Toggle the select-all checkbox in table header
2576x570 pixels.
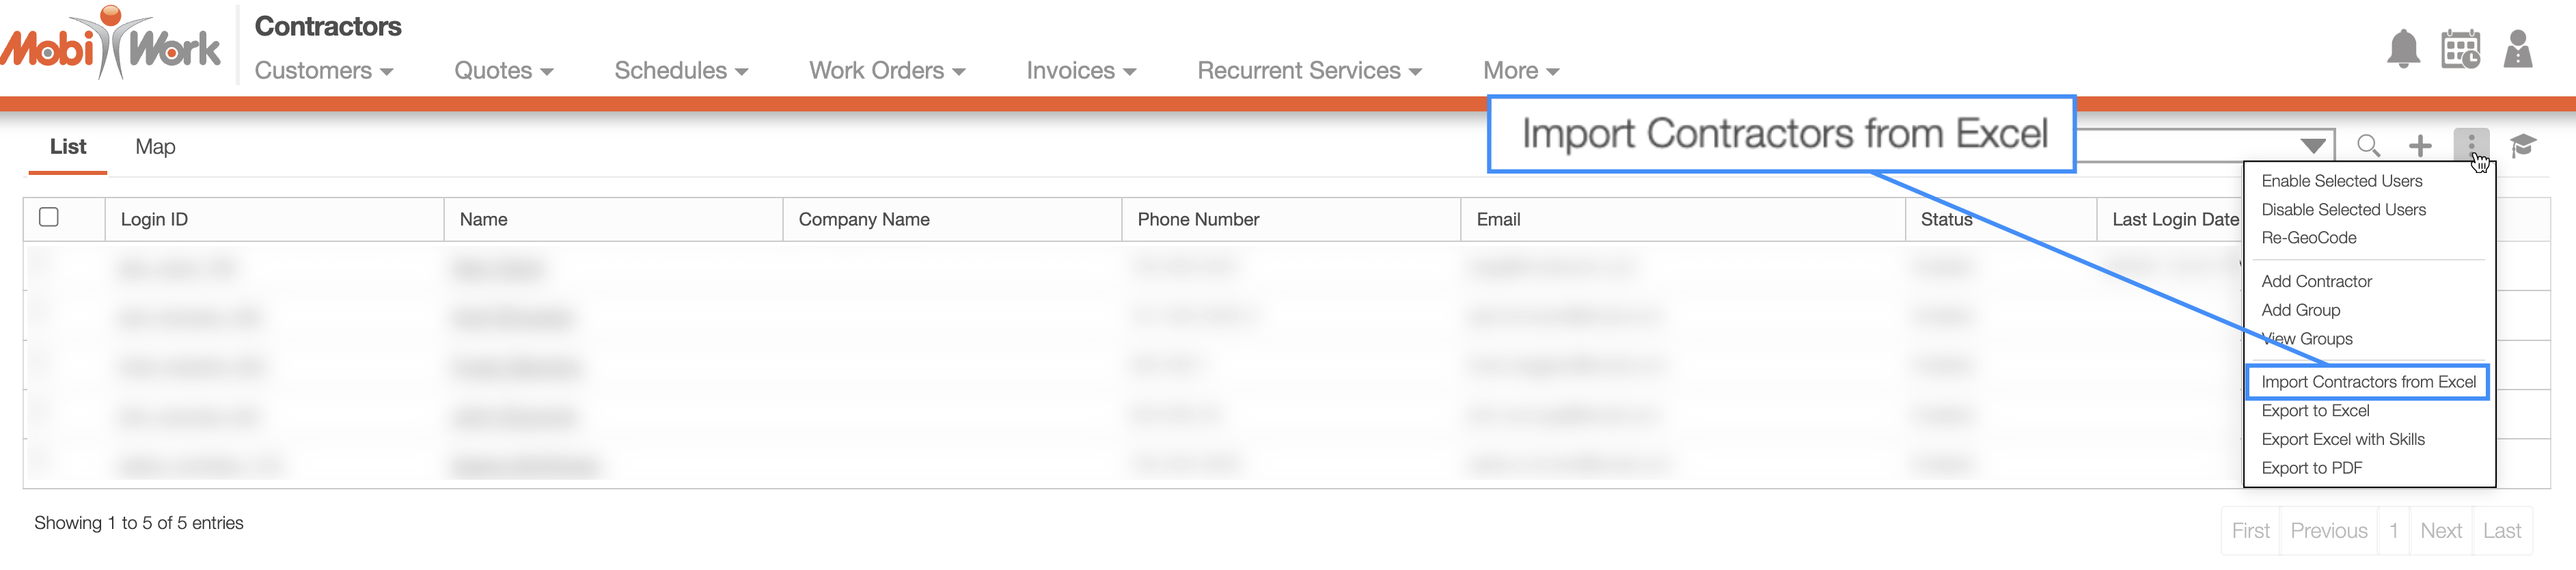[x=48, y=217]
